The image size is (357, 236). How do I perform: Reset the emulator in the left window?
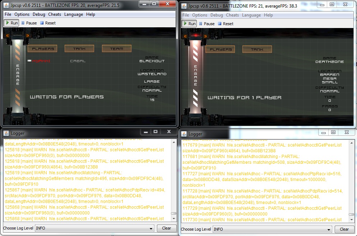(47, 23)
